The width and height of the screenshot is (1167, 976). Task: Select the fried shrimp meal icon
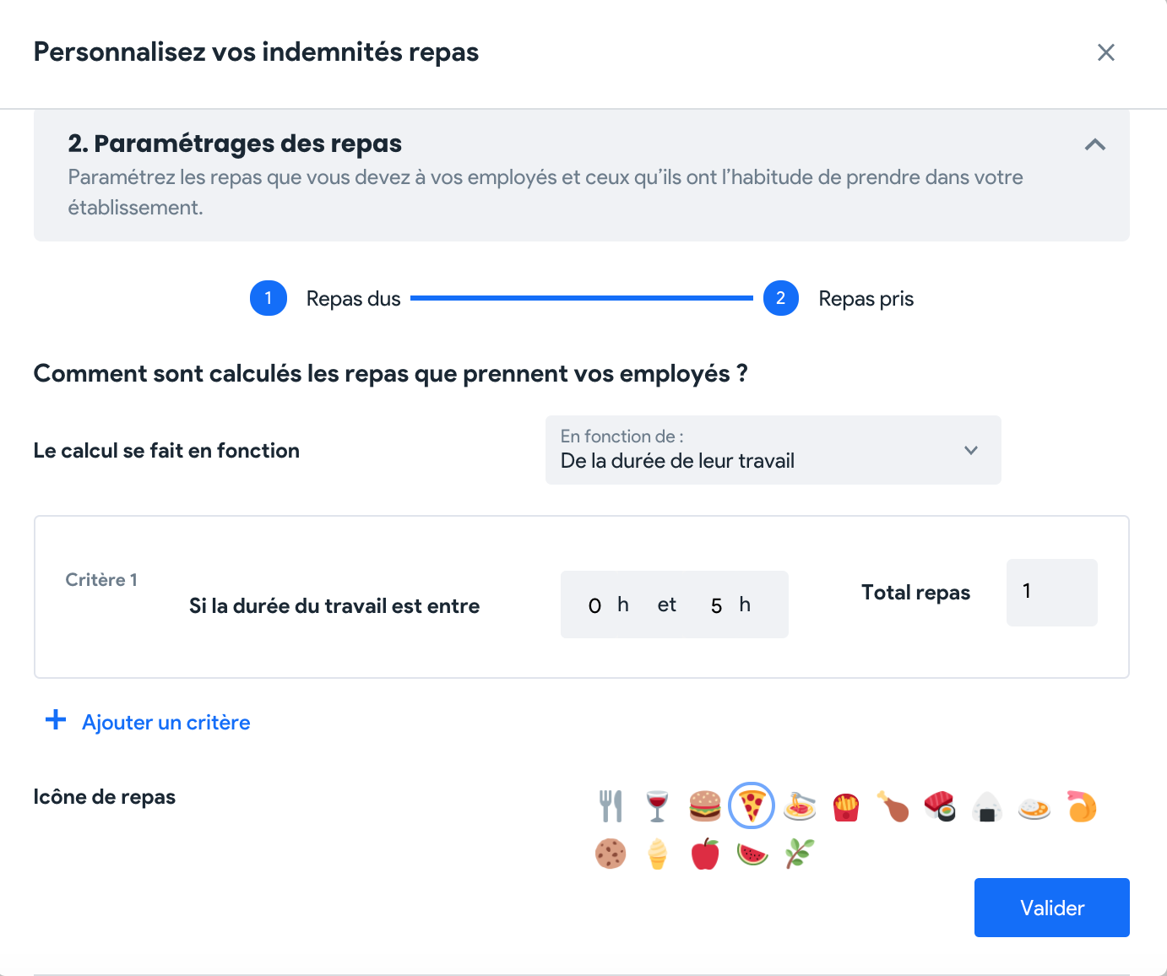pos(1082,806)
